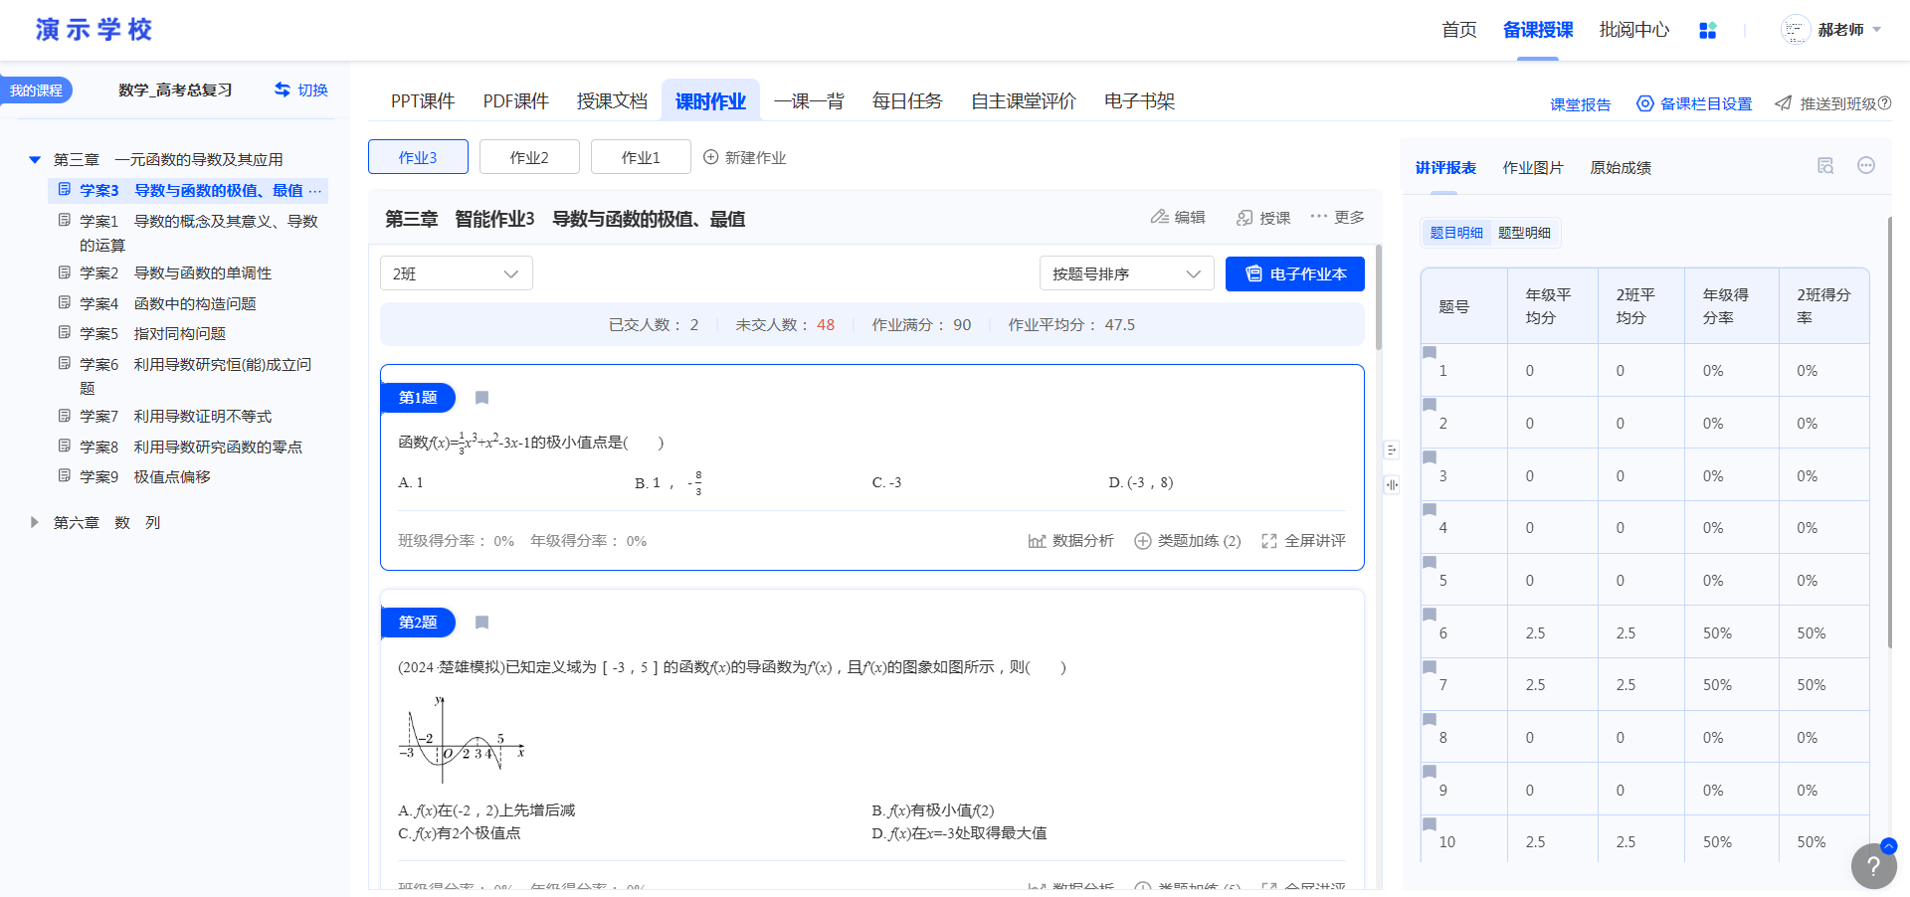The width and height of the screenshot is (1910, 897).
Task: Click the 推送到班级 send icon
Action: pos(1784,103)
